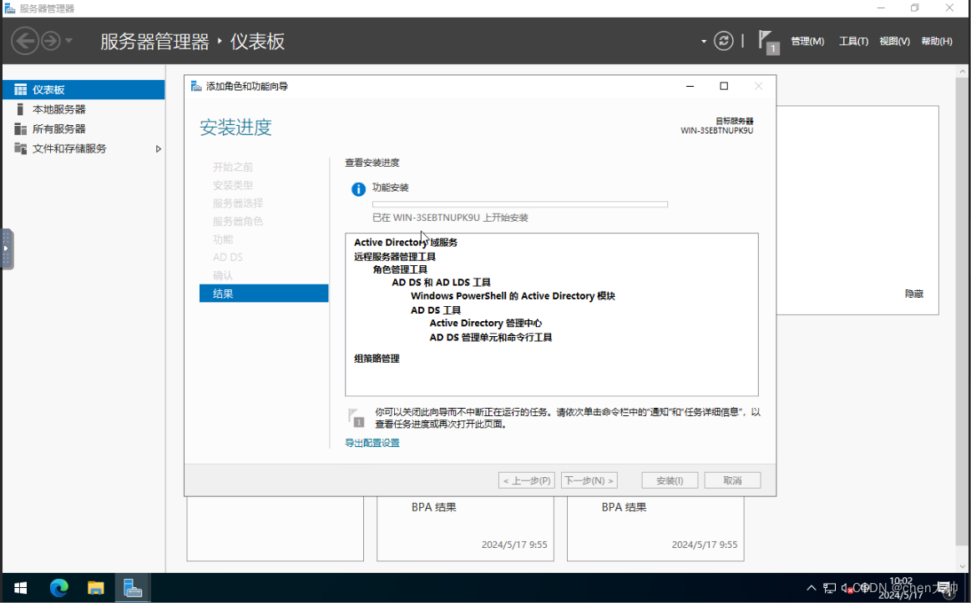Click '远程服务器管理工具' in install list
Image resolution: width=971 pixels, height=603 pixels.
[x=395, y=257]
